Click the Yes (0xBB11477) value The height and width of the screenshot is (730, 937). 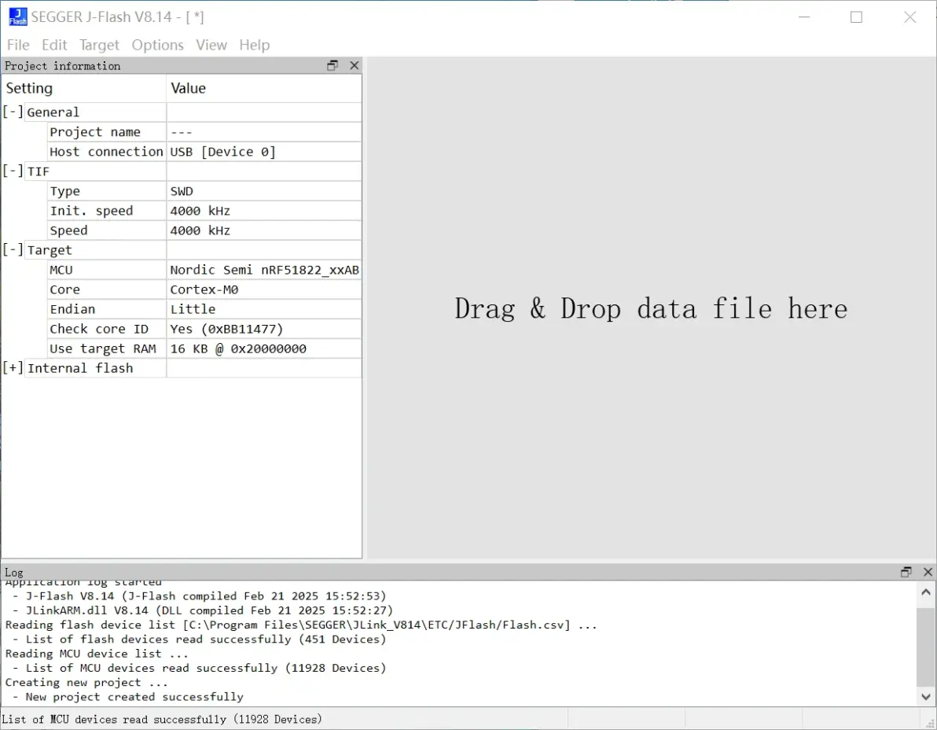(226, 330)
